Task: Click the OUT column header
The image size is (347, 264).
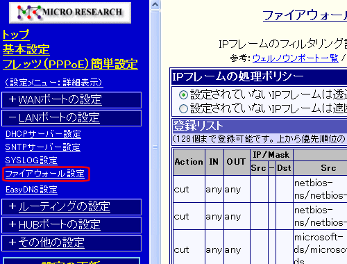Action: click(x=237, y=162)
